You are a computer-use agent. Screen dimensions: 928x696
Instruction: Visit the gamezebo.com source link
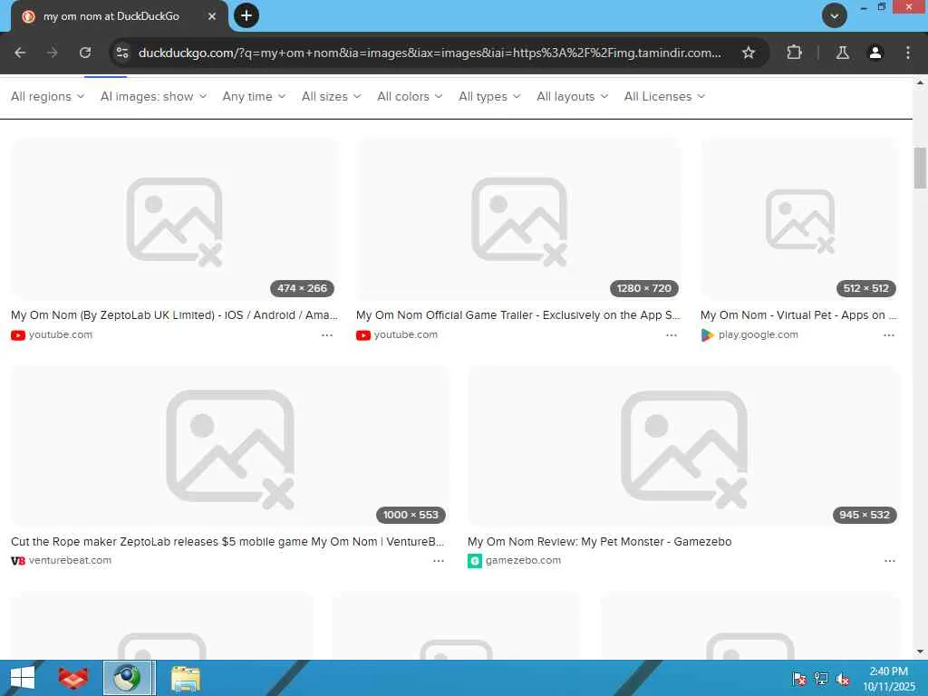pyautogui.click(x=523, y=560)
